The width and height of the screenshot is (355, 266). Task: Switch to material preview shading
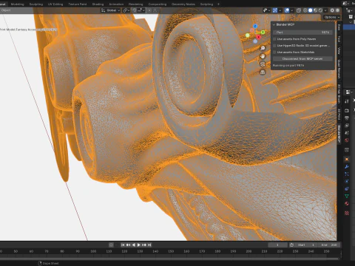pyautogui.click(x=315, y=10)
